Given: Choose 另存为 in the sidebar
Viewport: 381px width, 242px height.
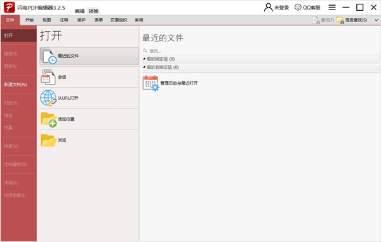Looking at the screenshot, I should click(x=10, y=66).
